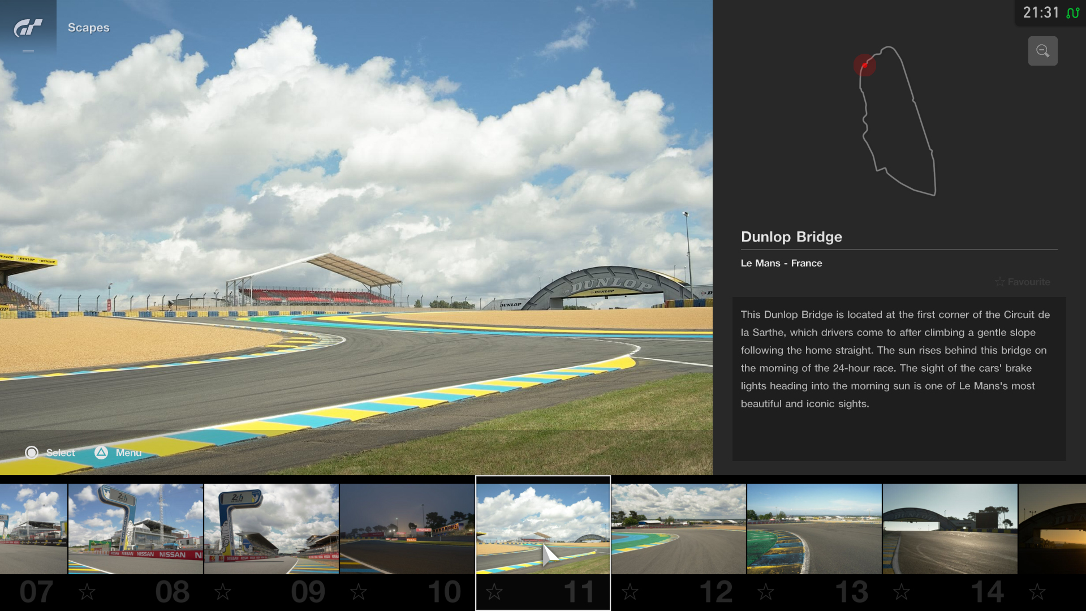The image size is (1086, 611).
Task: Star scape thumbnail 11 as favourite
Action: tap(494, 592)
